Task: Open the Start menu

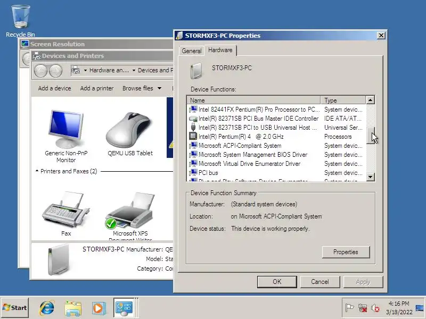Action: [x=15, y=308]
